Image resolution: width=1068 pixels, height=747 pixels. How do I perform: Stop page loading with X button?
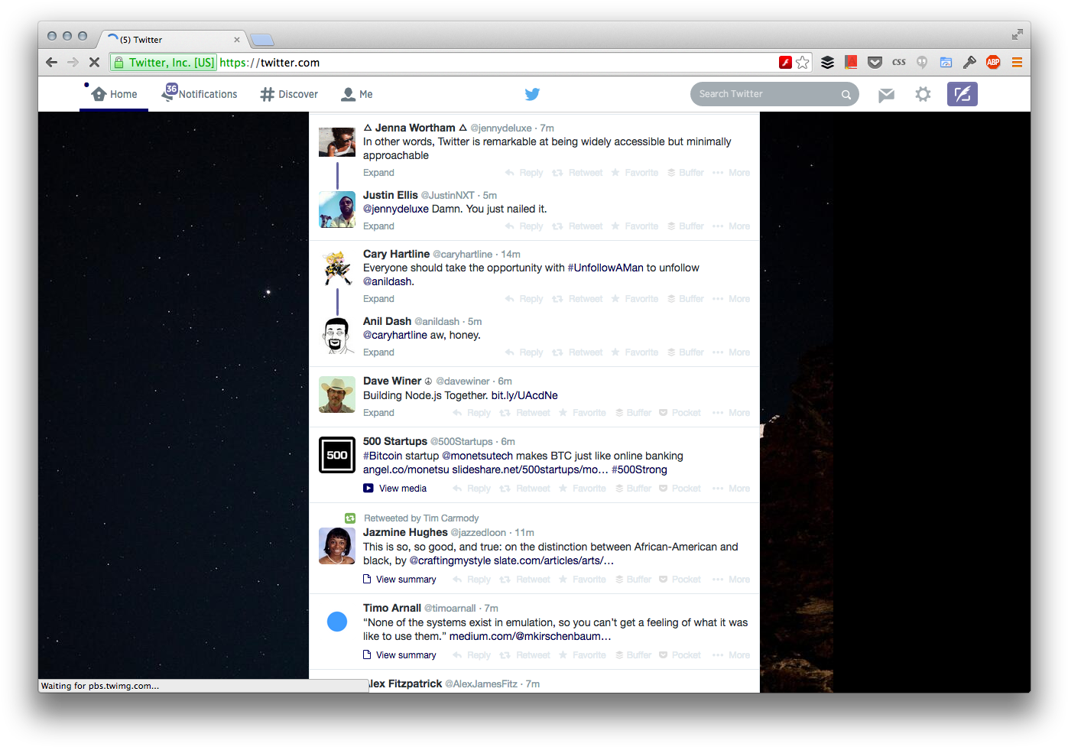tap(94, 63)
